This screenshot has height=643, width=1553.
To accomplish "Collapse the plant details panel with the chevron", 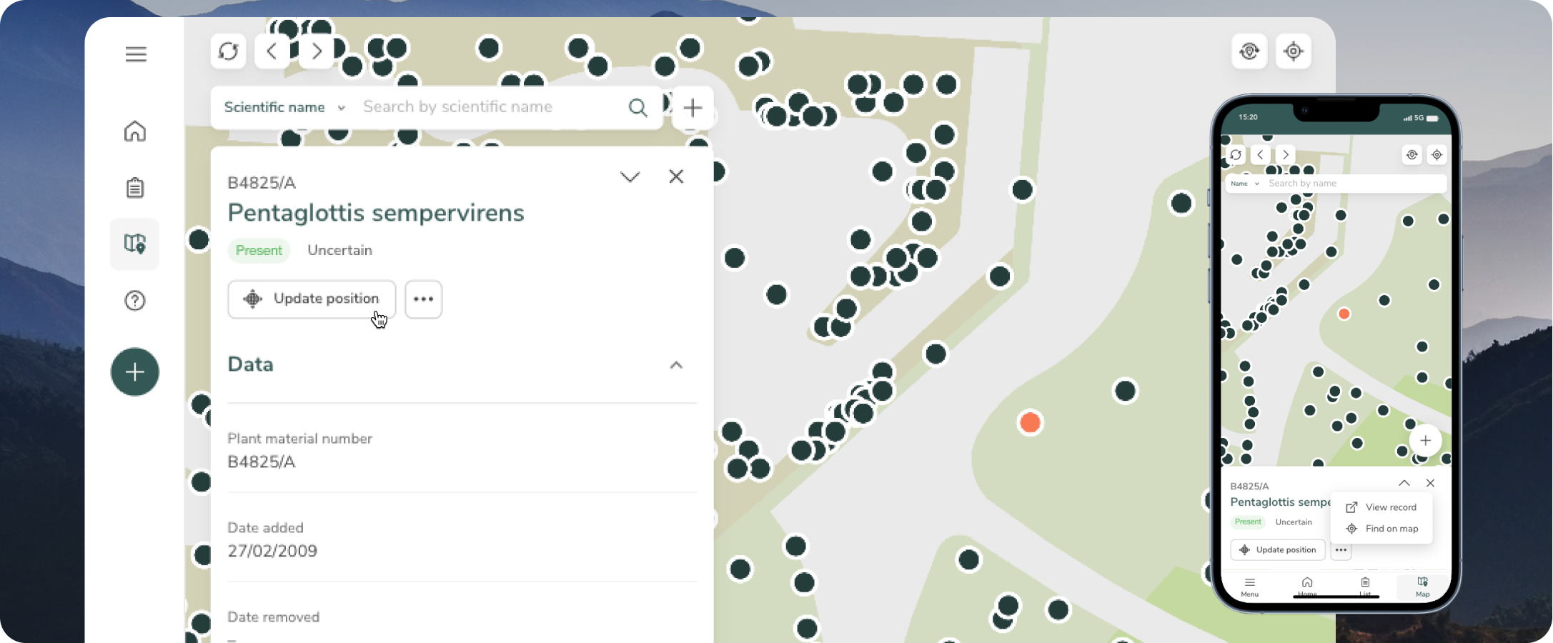I will [630, 176].
